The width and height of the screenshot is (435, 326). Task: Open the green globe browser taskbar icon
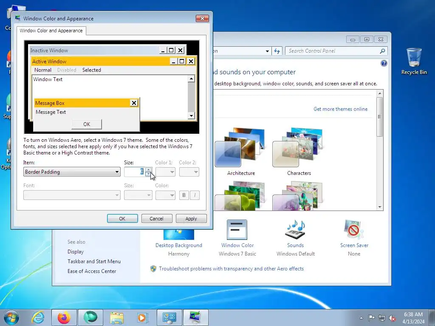pyautogui.click(x=90, y=318)
